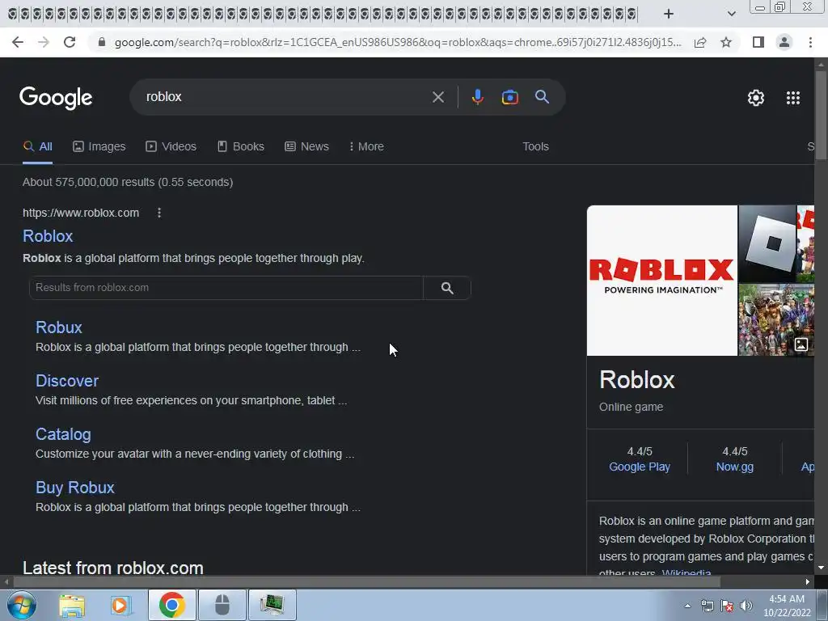
Task: Open the Roblox Powering Imagination logo image
Action: pyautogui.click(x=661, y=281)
